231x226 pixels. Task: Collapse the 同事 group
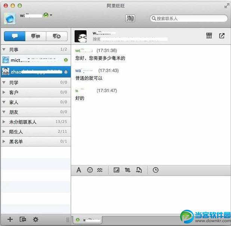click(4, 49)
